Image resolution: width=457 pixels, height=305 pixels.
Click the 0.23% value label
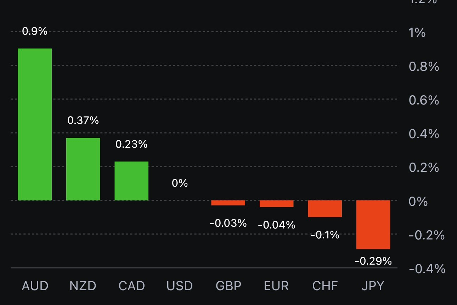pyautogui.click(x=131, y=144)
